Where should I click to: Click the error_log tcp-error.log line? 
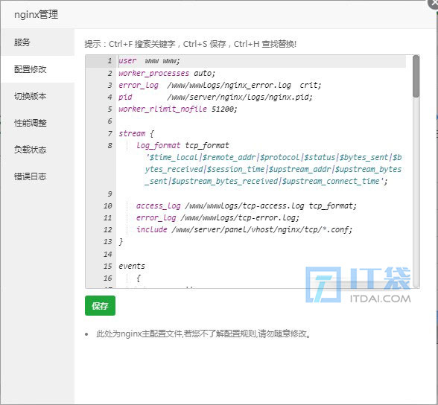pos(218,218)
